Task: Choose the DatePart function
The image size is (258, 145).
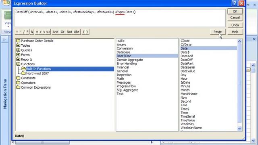Action: (187, 64)
